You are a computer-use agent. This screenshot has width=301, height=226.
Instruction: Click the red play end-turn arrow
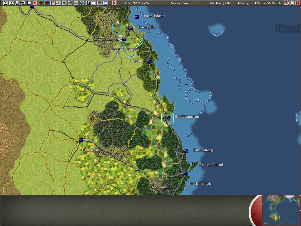pos(114,3)
